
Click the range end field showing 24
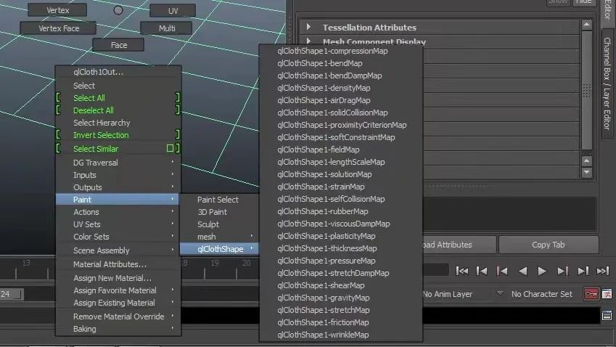tap(11, 294)
